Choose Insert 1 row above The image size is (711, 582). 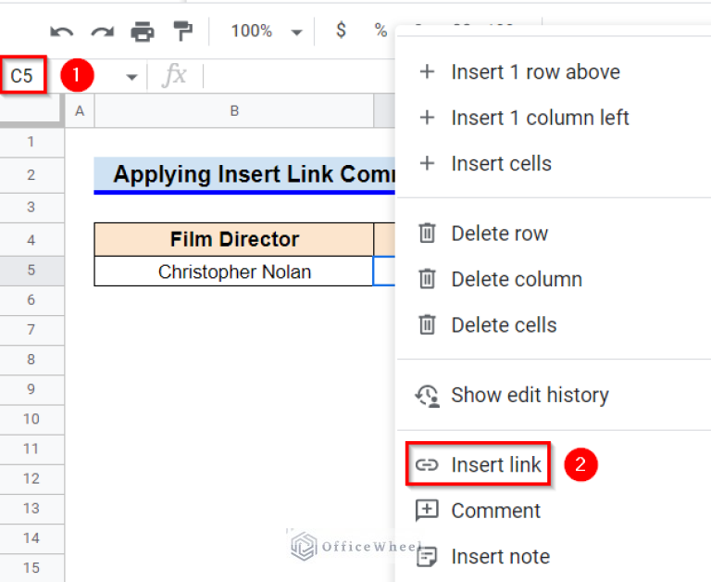click(535, 72)
